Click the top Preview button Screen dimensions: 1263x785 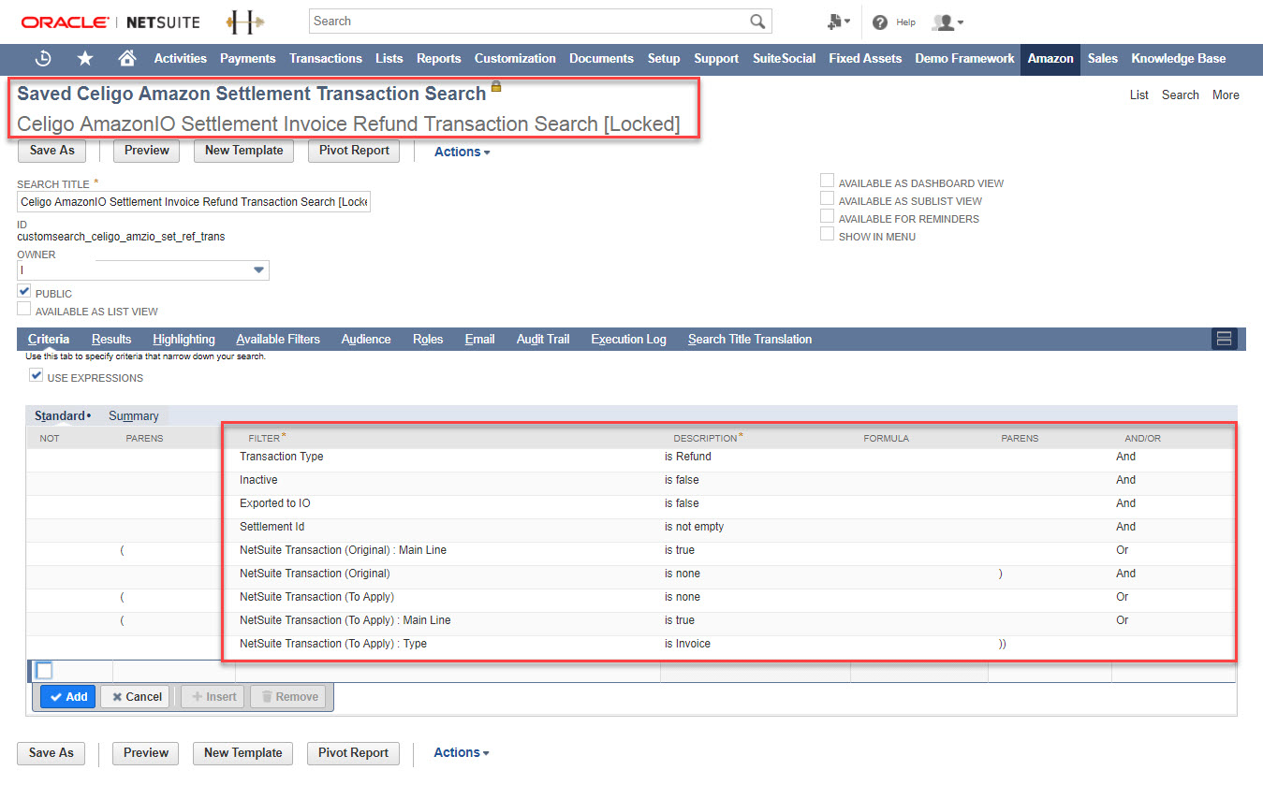pyautogui.click(x=147, y=151)
